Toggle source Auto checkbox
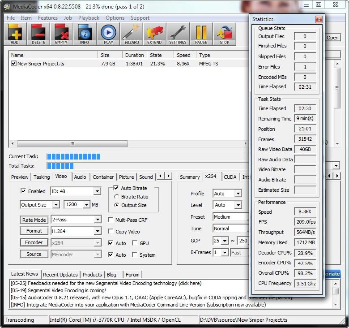Viewport: 349px width, 328px height. 111,255
